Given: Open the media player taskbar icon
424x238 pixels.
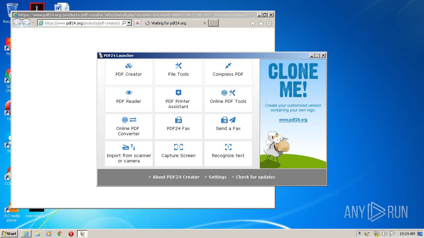Looking at the screenshot, I should click(49, 234).
